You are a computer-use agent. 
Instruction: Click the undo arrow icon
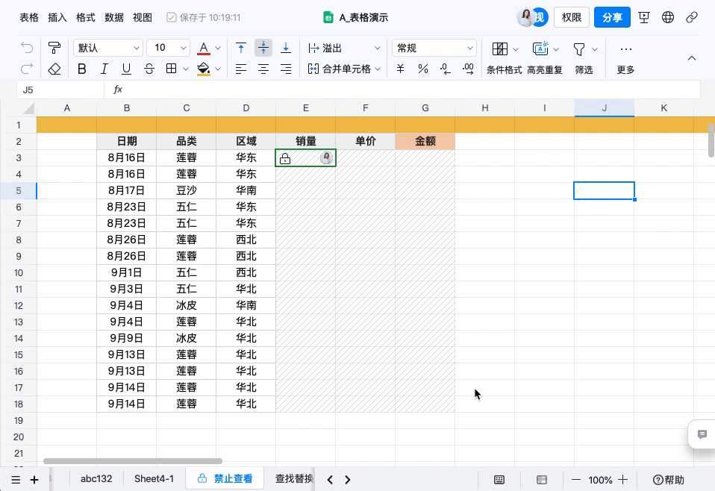click(28, 48)
